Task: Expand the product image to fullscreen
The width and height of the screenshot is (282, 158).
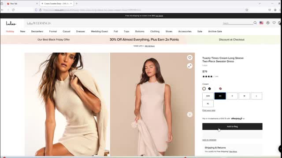Action: (189, 66)
